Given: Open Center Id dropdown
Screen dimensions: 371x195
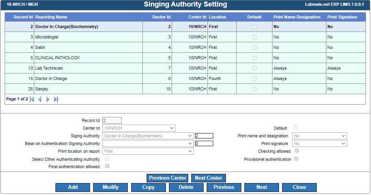Looking at the screenshot, I should pos(139,128).
